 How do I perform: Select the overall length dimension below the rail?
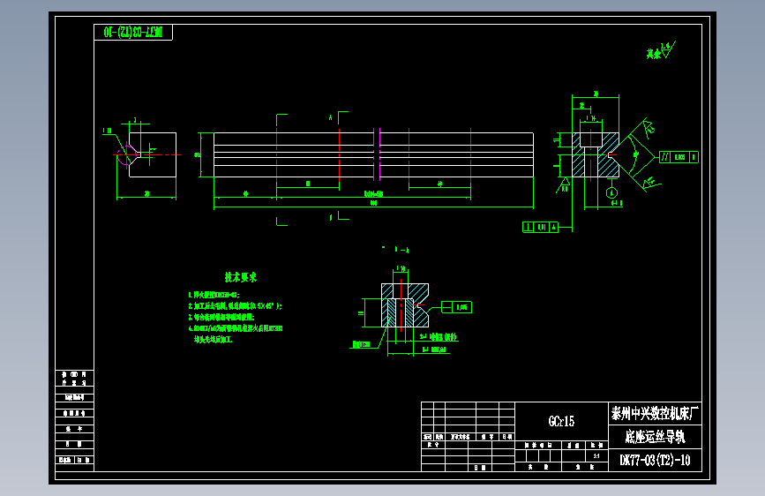click(374, 205)
